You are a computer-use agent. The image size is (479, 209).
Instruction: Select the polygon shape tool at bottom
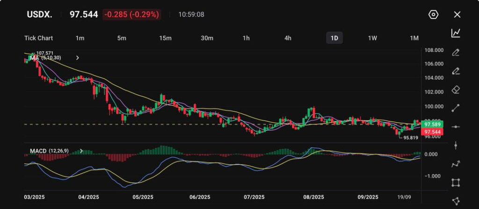pos(456,201)
